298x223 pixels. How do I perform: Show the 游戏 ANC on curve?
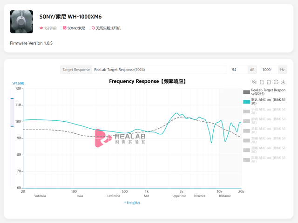coord(246,121)
